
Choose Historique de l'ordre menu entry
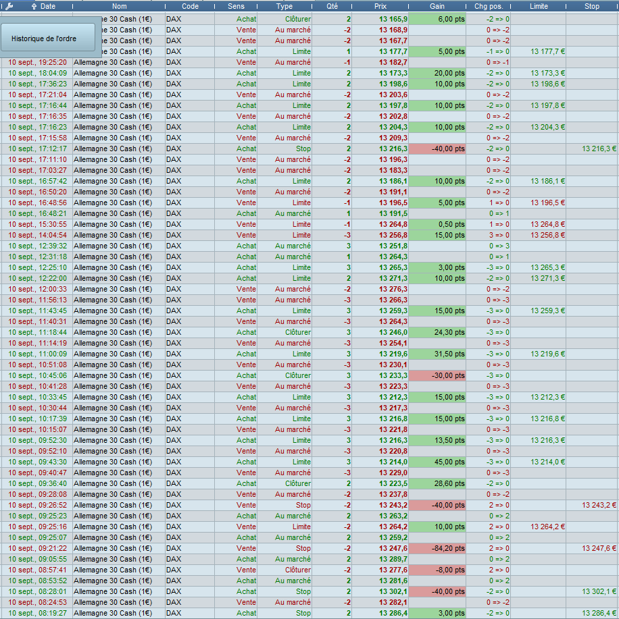pyautogui.click(x=48, y=38)
